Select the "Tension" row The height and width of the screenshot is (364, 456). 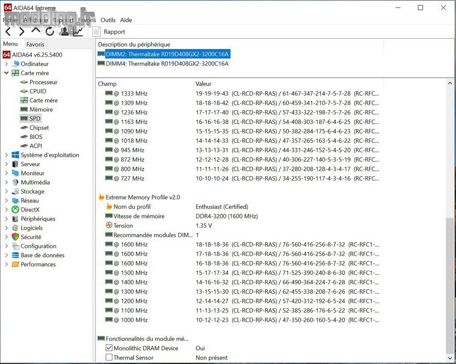pos(159,226)
